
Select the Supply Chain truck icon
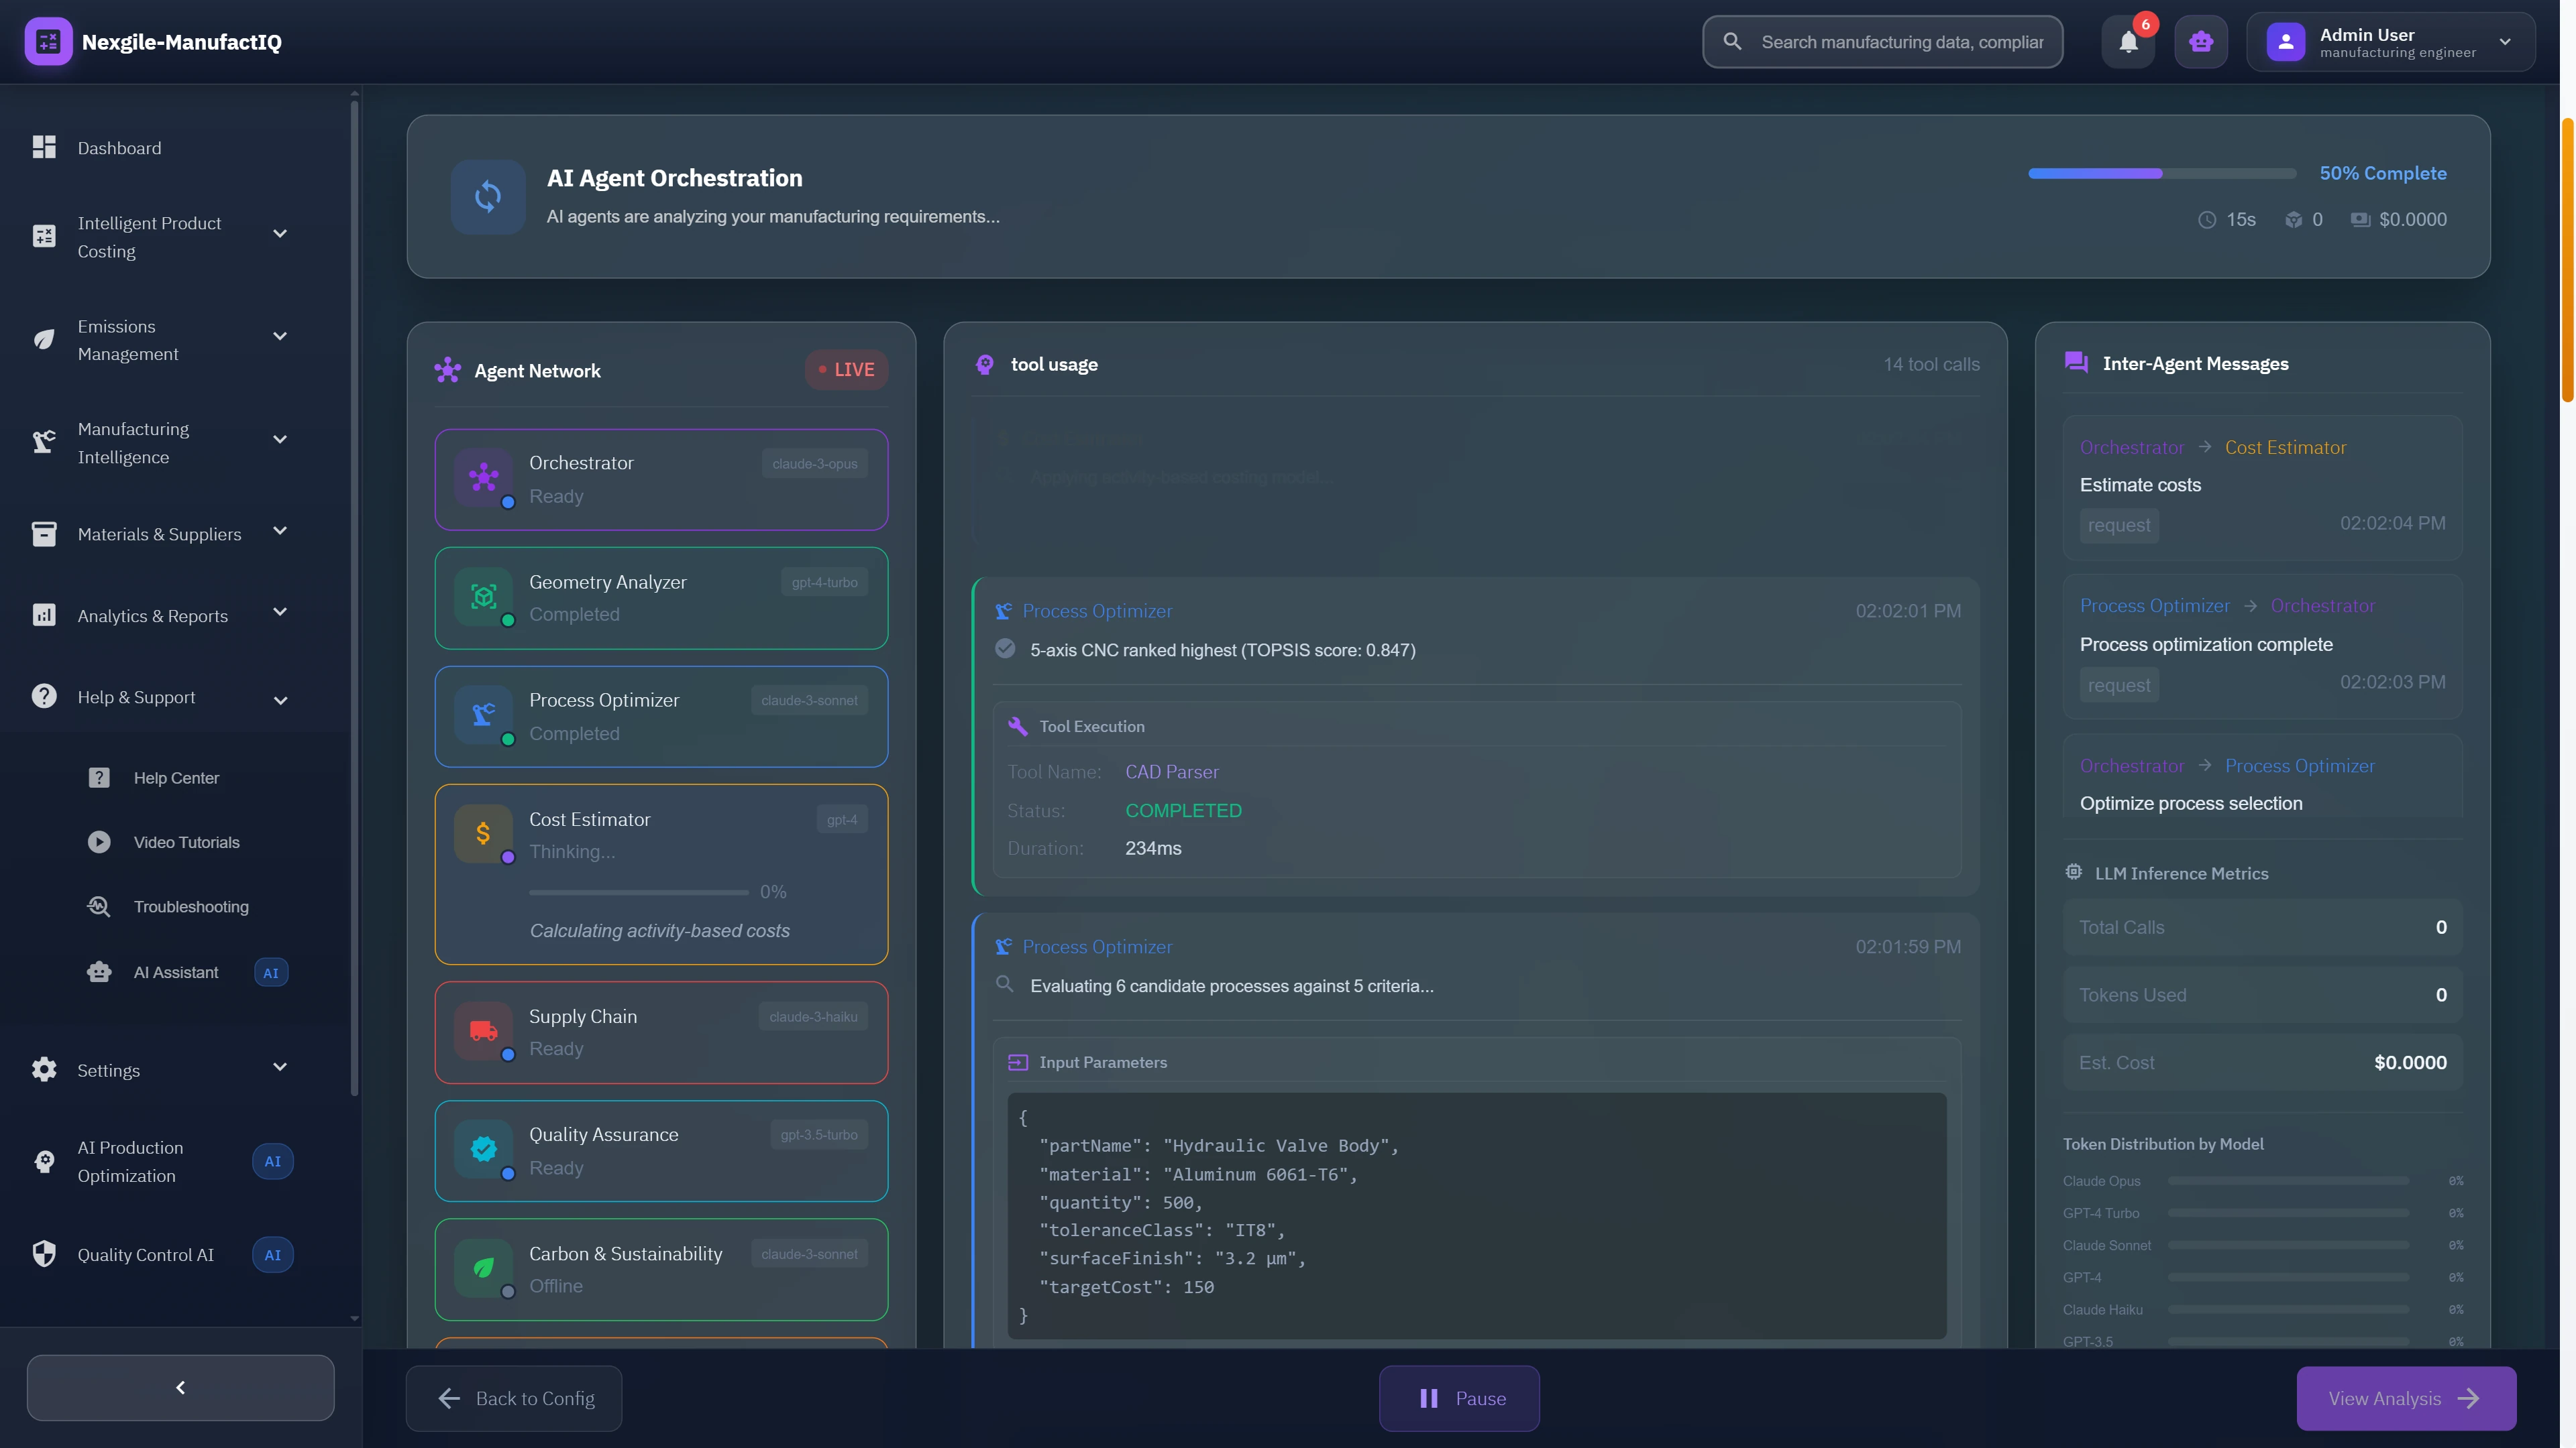point(483,1031)
